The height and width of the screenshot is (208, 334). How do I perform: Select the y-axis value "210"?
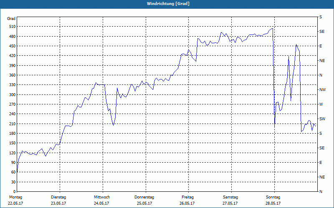pyautogui.click(x=13, y=124)
